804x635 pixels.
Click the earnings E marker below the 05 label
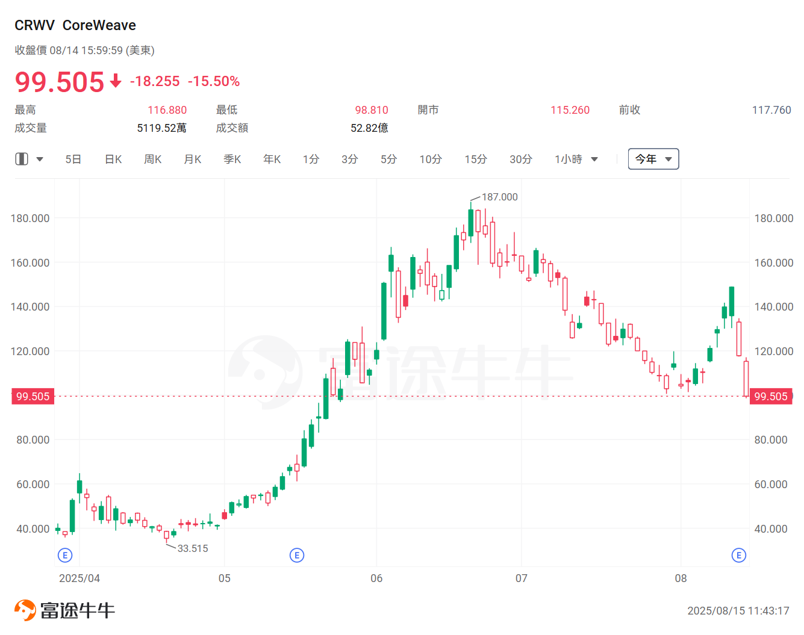[x=296, y=556]
